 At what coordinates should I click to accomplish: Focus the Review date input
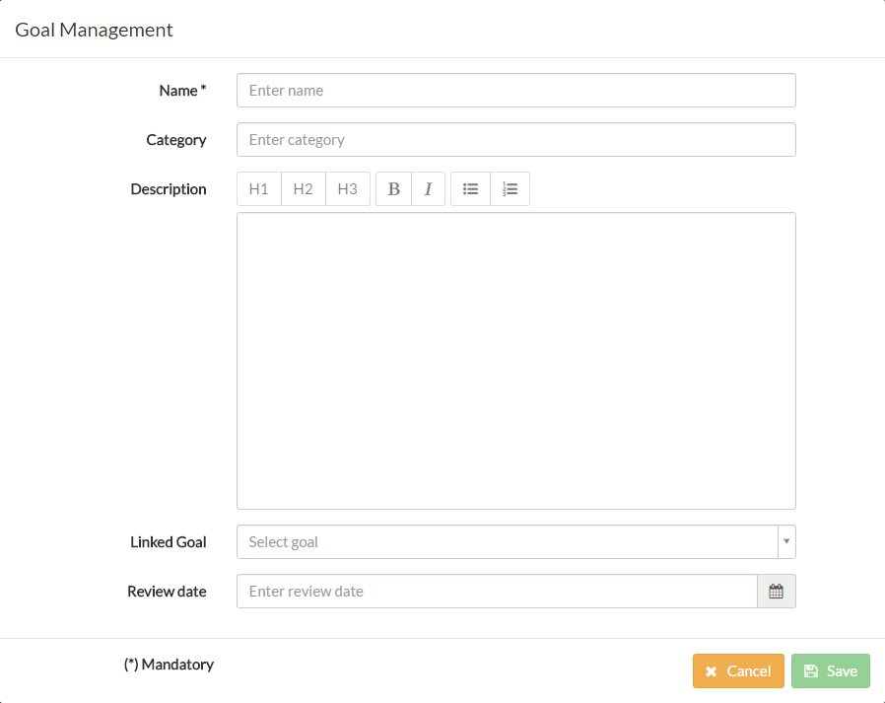pos(497,592)
